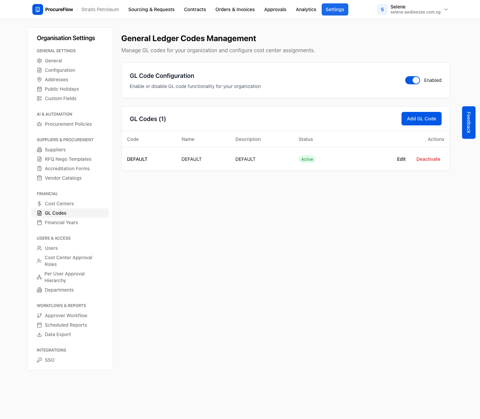This screenshot has width=480, height=419.
Task: Open the Contracts menu
Action: point(195,9)
